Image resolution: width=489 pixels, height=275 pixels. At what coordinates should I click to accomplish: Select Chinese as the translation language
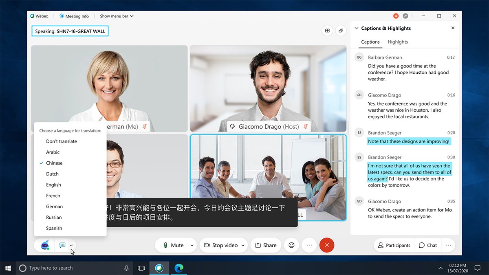click(x=55, y=163)
